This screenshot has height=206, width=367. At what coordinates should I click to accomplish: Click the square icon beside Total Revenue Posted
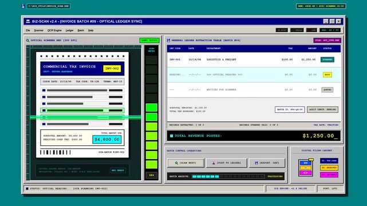tap(171, 136)
